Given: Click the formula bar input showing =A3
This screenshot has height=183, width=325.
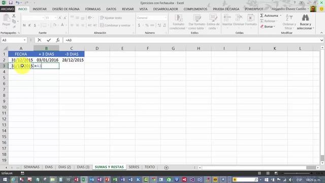Looking at the screenshot, I should pyautogui.click(x=191, y=40).
